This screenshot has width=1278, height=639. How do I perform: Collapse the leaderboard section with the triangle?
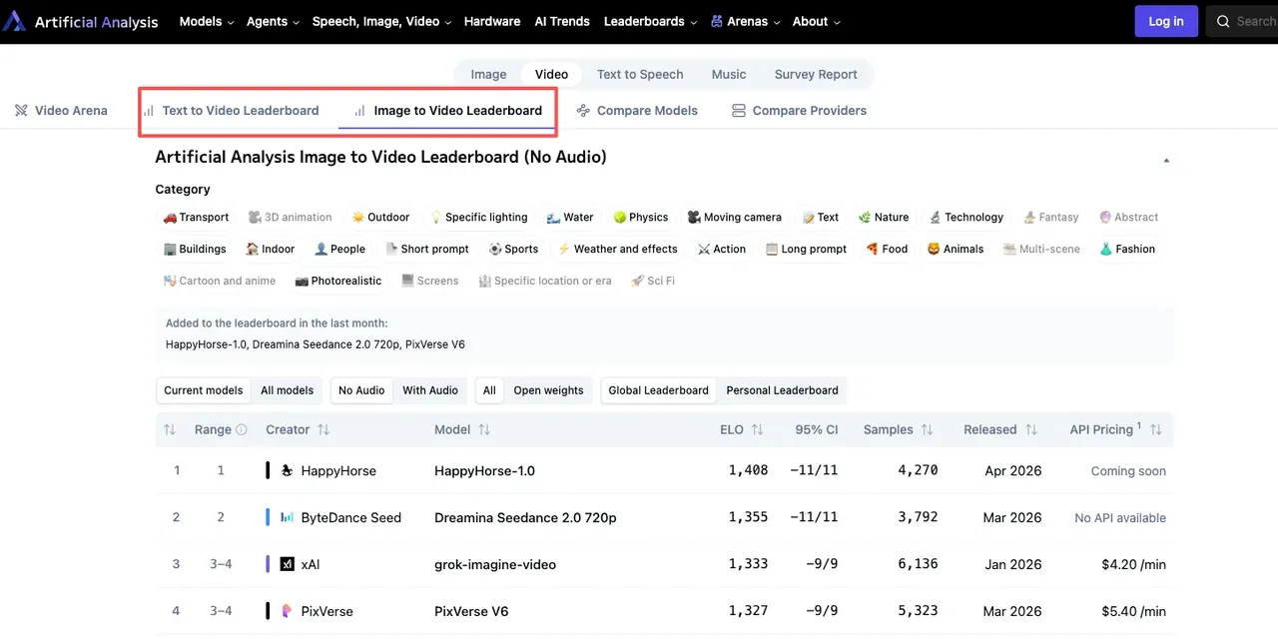[1165, 160]
